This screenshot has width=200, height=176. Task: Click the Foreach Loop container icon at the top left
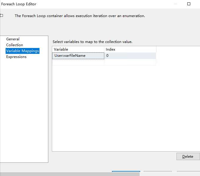point(1,16)
